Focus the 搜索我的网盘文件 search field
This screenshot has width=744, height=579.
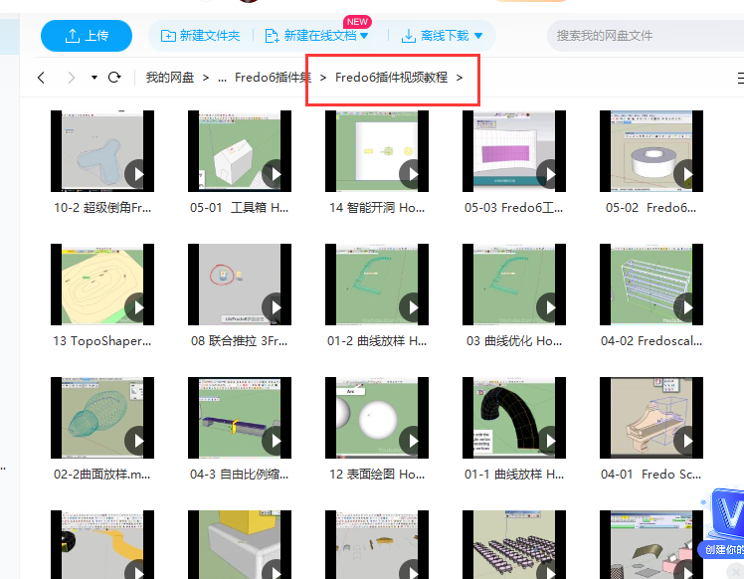pyautogui.click(x=646, y=36)
